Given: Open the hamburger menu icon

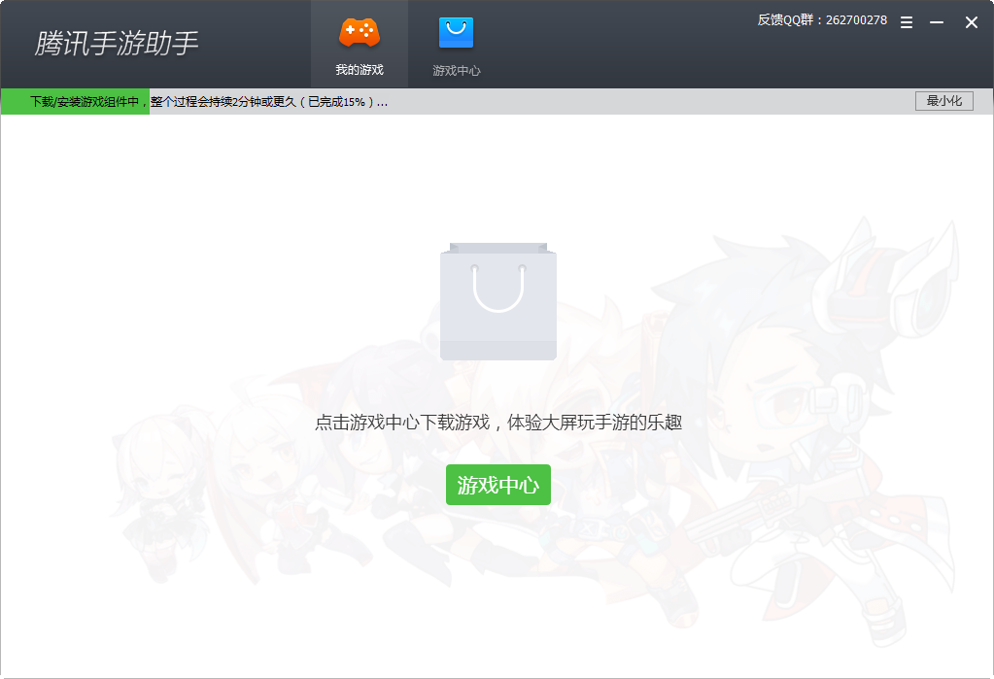Looking at the screenshot, I should pos(907,22).
